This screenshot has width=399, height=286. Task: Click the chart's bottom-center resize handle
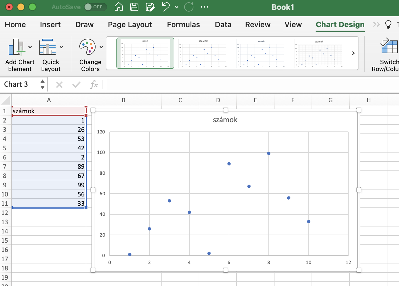coord(226,270)
